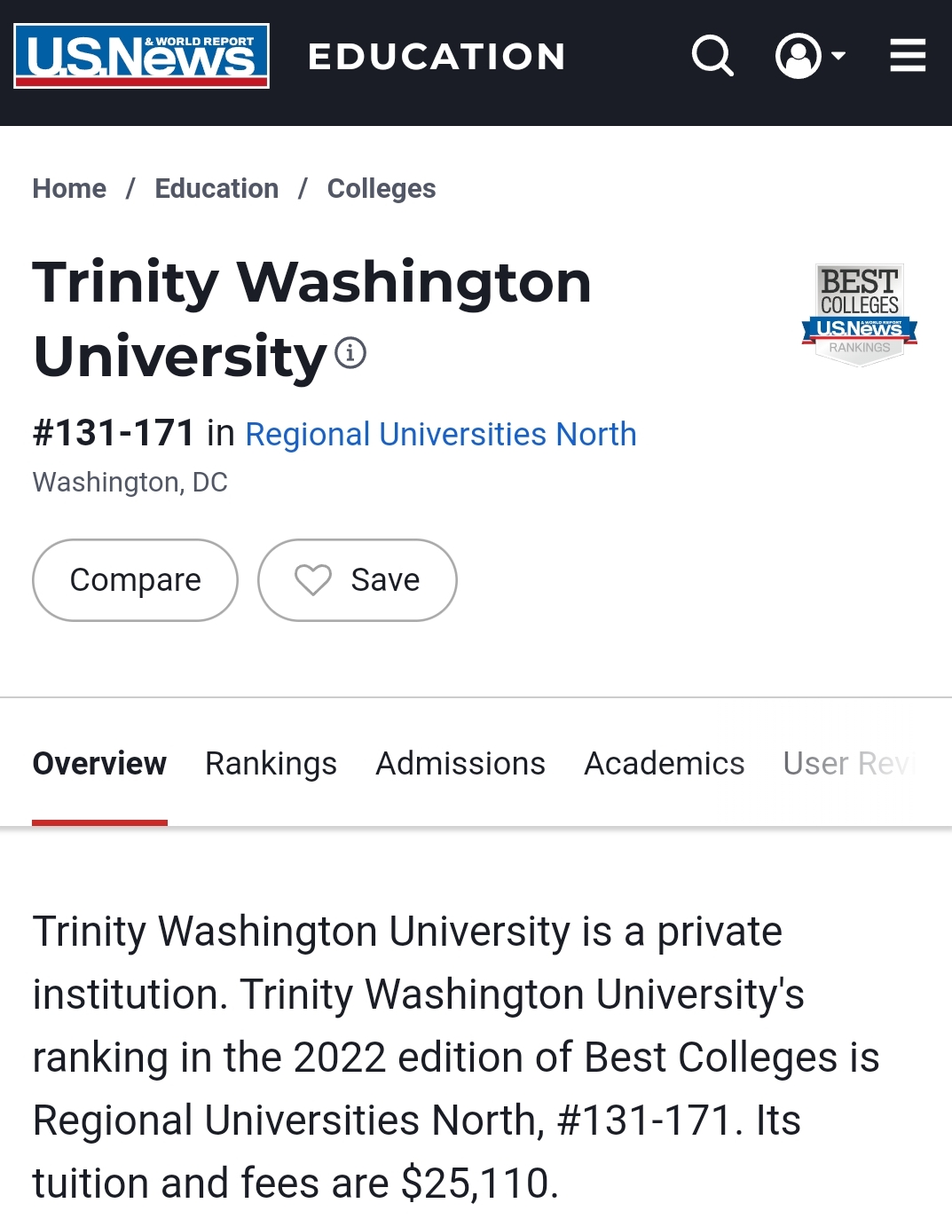The height and width of the screenshot is (1219, 952).
Task: Open the Education breadcrumb link
Action: point(216,189)
